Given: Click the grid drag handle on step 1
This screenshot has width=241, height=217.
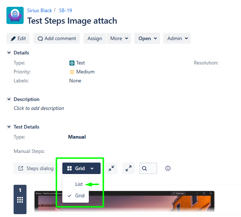Looking at the screenshot, I should point(20,200).
